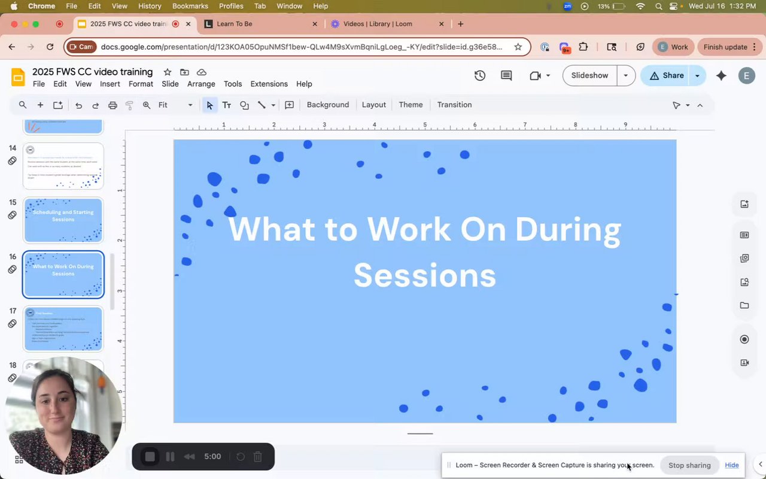
Task: Pause the Loom recording
Action: coord(170,457)
